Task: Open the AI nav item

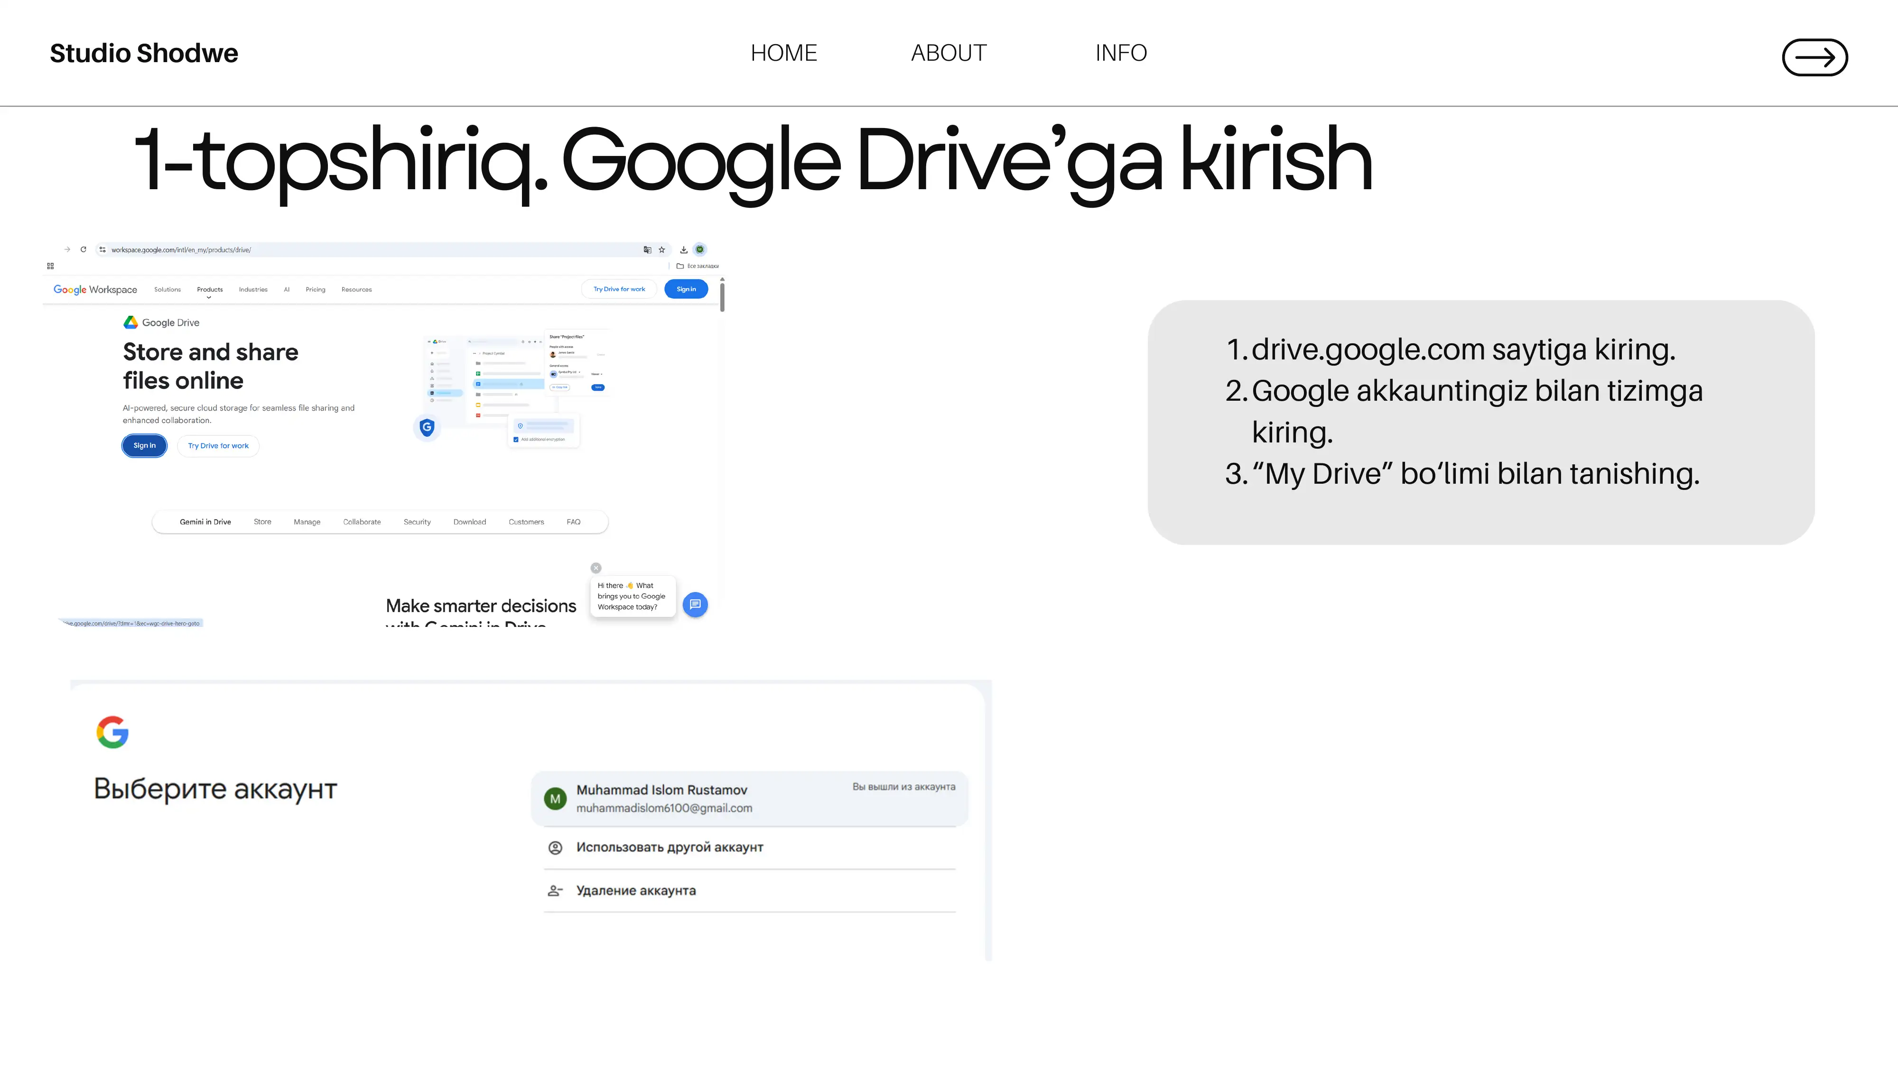Action: [x=287, y=289]
